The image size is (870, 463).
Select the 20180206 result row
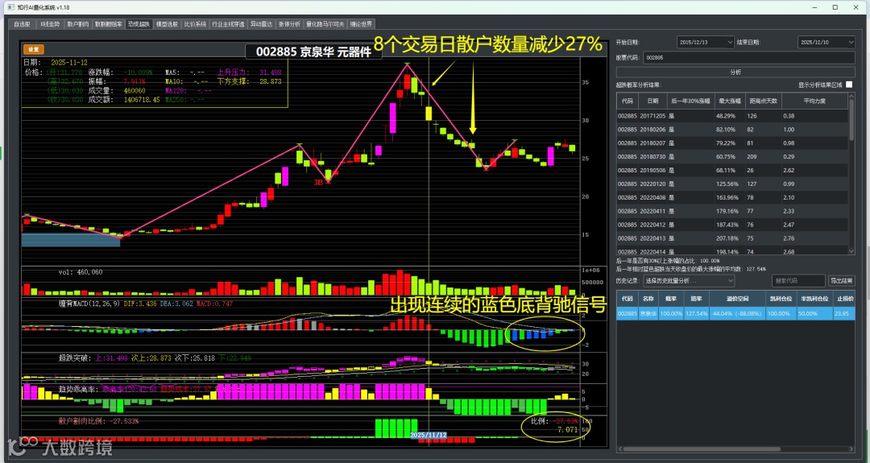(x=732, y=129)
